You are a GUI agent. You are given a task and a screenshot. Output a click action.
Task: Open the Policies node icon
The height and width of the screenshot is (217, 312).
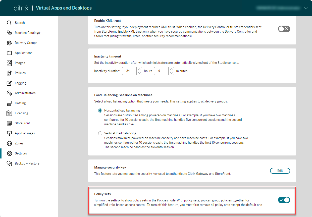9,73
